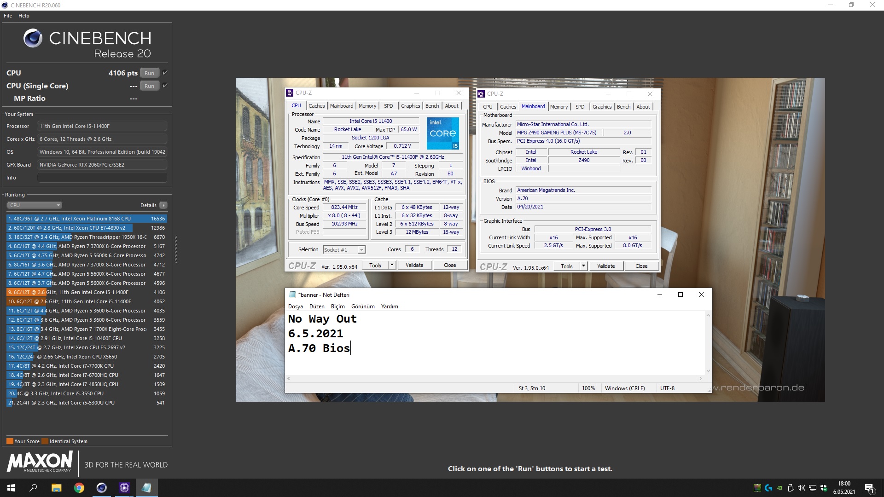Run the CPU Single Core test

coord(150,86)
